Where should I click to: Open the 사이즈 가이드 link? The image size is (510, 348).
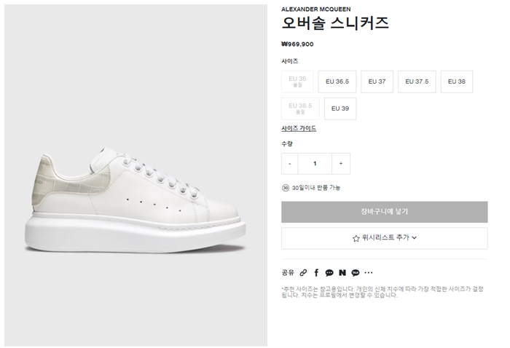click(299, 129)
